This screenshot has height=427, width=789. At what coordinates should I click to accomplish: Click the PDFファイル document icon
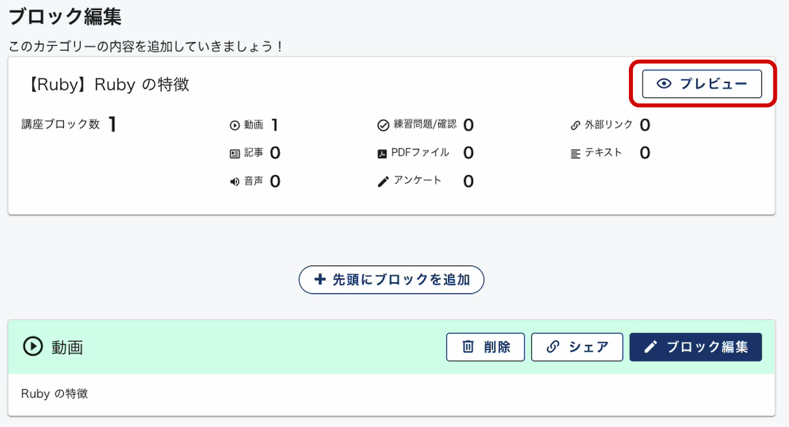pyautogui.click(x=383, y=154)
